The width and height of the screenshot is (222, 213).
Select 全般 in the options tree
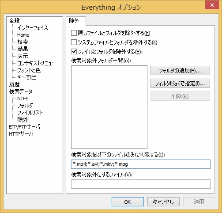tap(14, 21)
